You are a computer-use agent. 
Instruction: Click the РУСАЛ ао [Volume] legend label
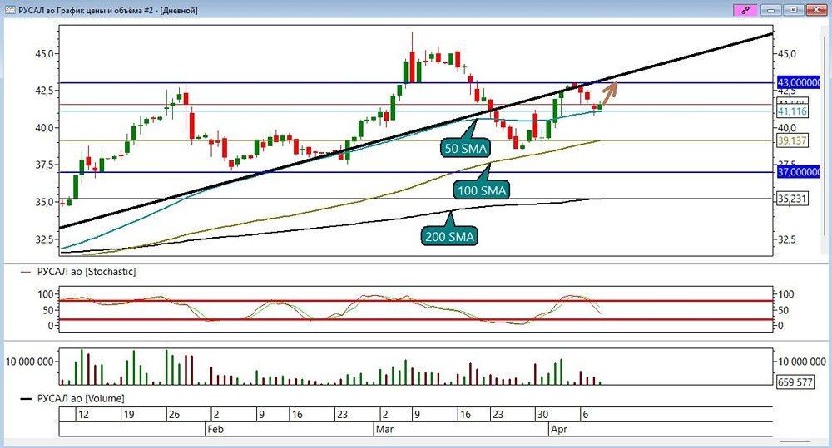click(x=81, y=398)
